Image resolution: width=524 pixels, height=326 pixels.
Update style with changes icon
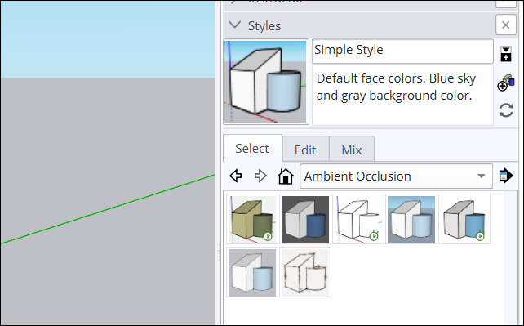[506, 110]
